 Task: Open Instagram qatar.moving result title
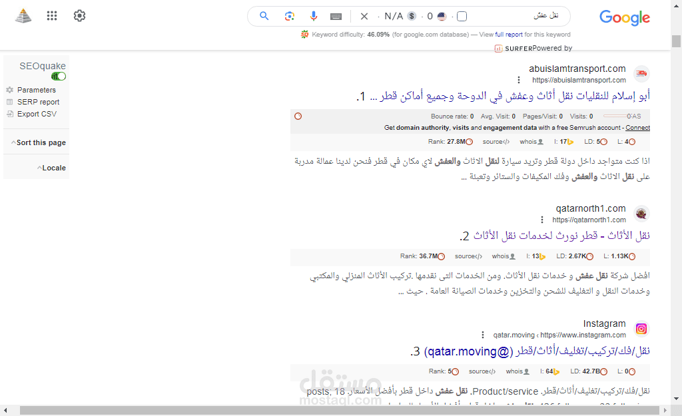[537, 351]
